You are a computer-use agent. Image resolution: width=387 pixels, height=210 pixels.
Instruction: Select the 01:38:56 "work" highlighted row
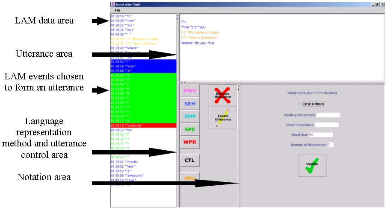(143, 66)
